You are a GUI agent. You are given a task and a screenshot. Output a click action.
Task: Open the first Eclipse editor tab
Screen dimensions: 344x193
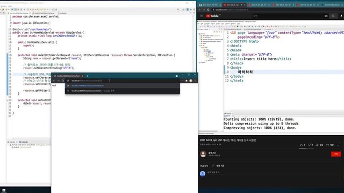coord(19,13)
